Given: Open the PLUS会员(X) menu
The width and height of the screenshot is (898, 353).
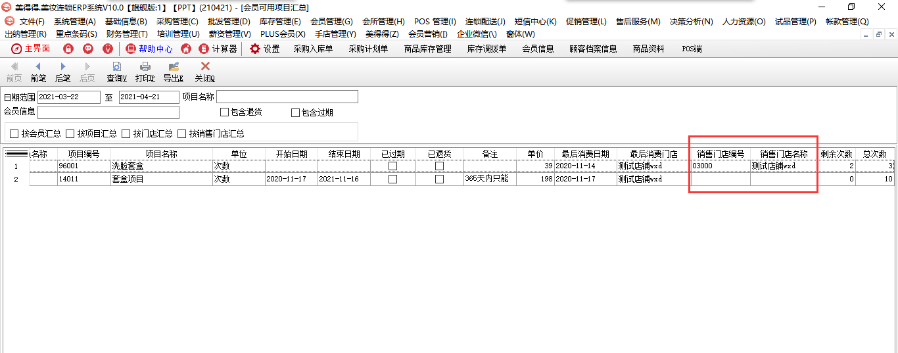Looking at the screenshot, I should pyautogui.click(x=283, y=34).
